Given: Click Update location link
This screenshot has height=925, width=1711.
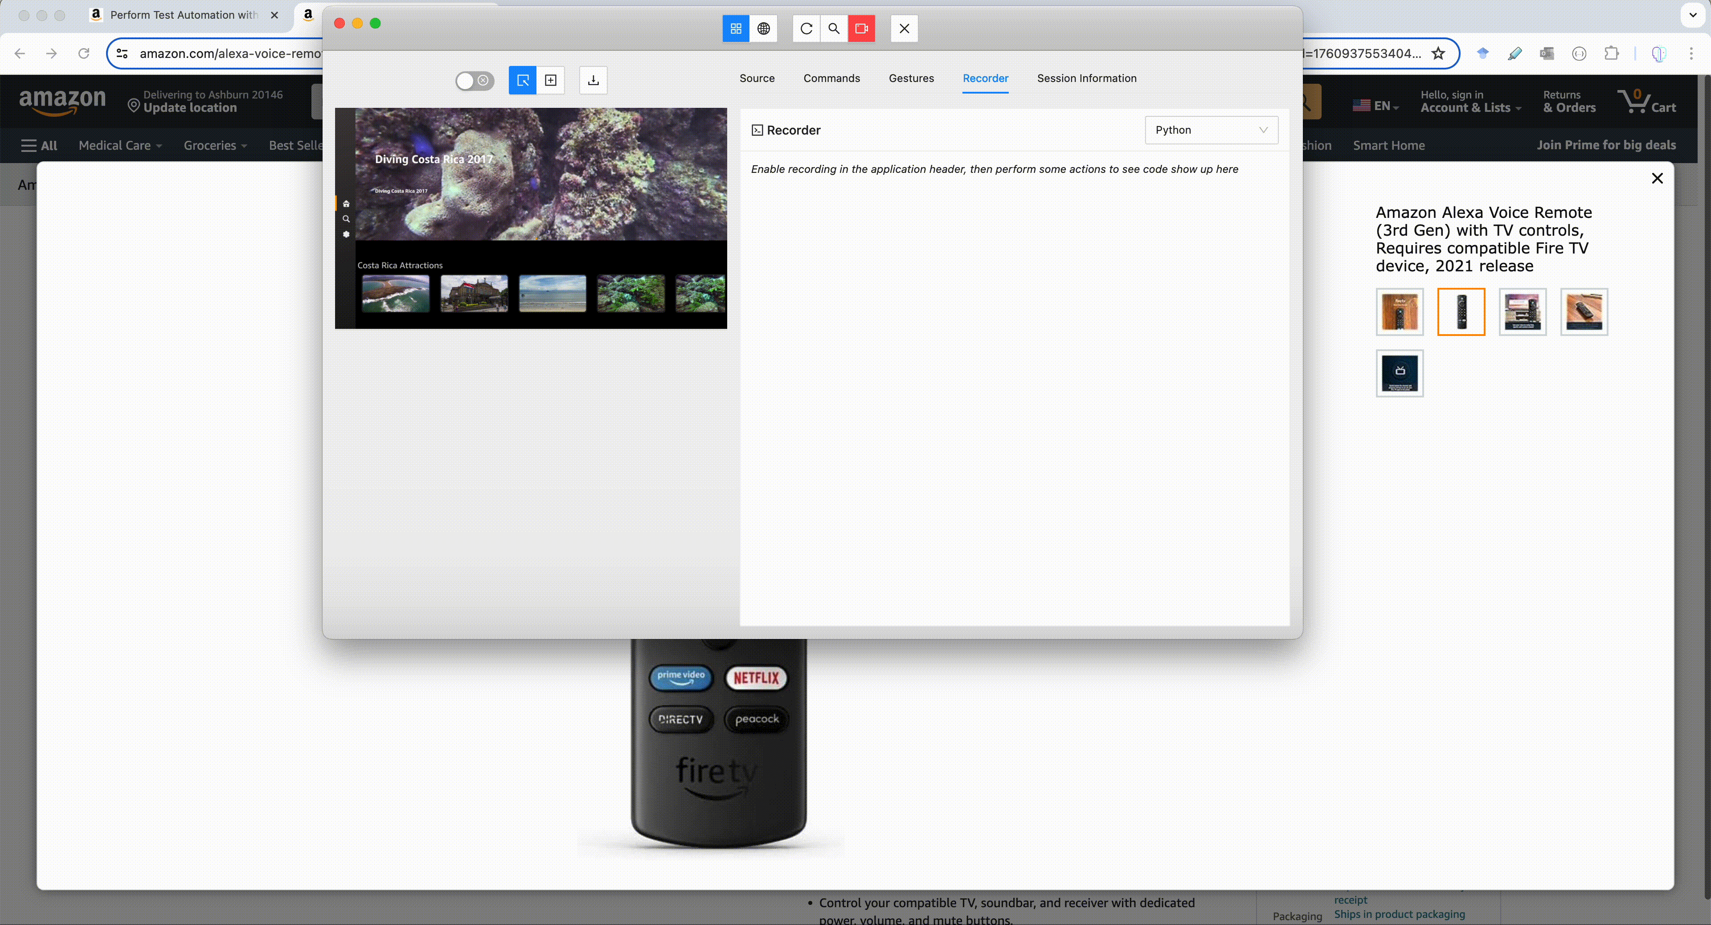Looking at the screenshot, I should pos(190,107).
